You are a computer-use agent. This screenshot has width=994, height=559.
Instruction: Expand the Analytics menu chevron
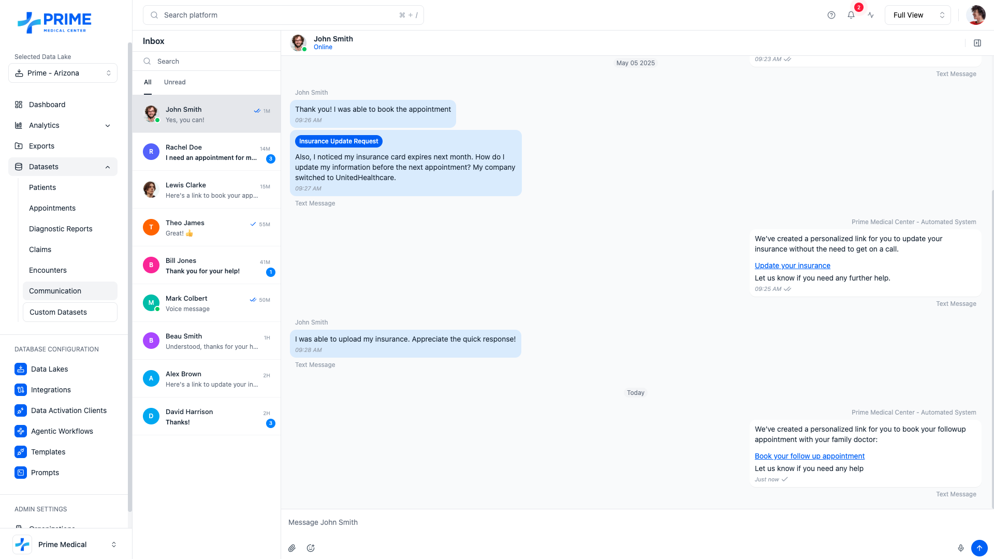[x=108, y=125]
